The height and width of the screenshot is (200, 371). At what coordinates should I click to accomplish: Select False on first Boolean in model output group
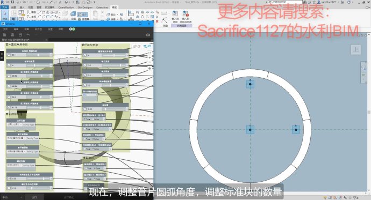tap(97, 168)
